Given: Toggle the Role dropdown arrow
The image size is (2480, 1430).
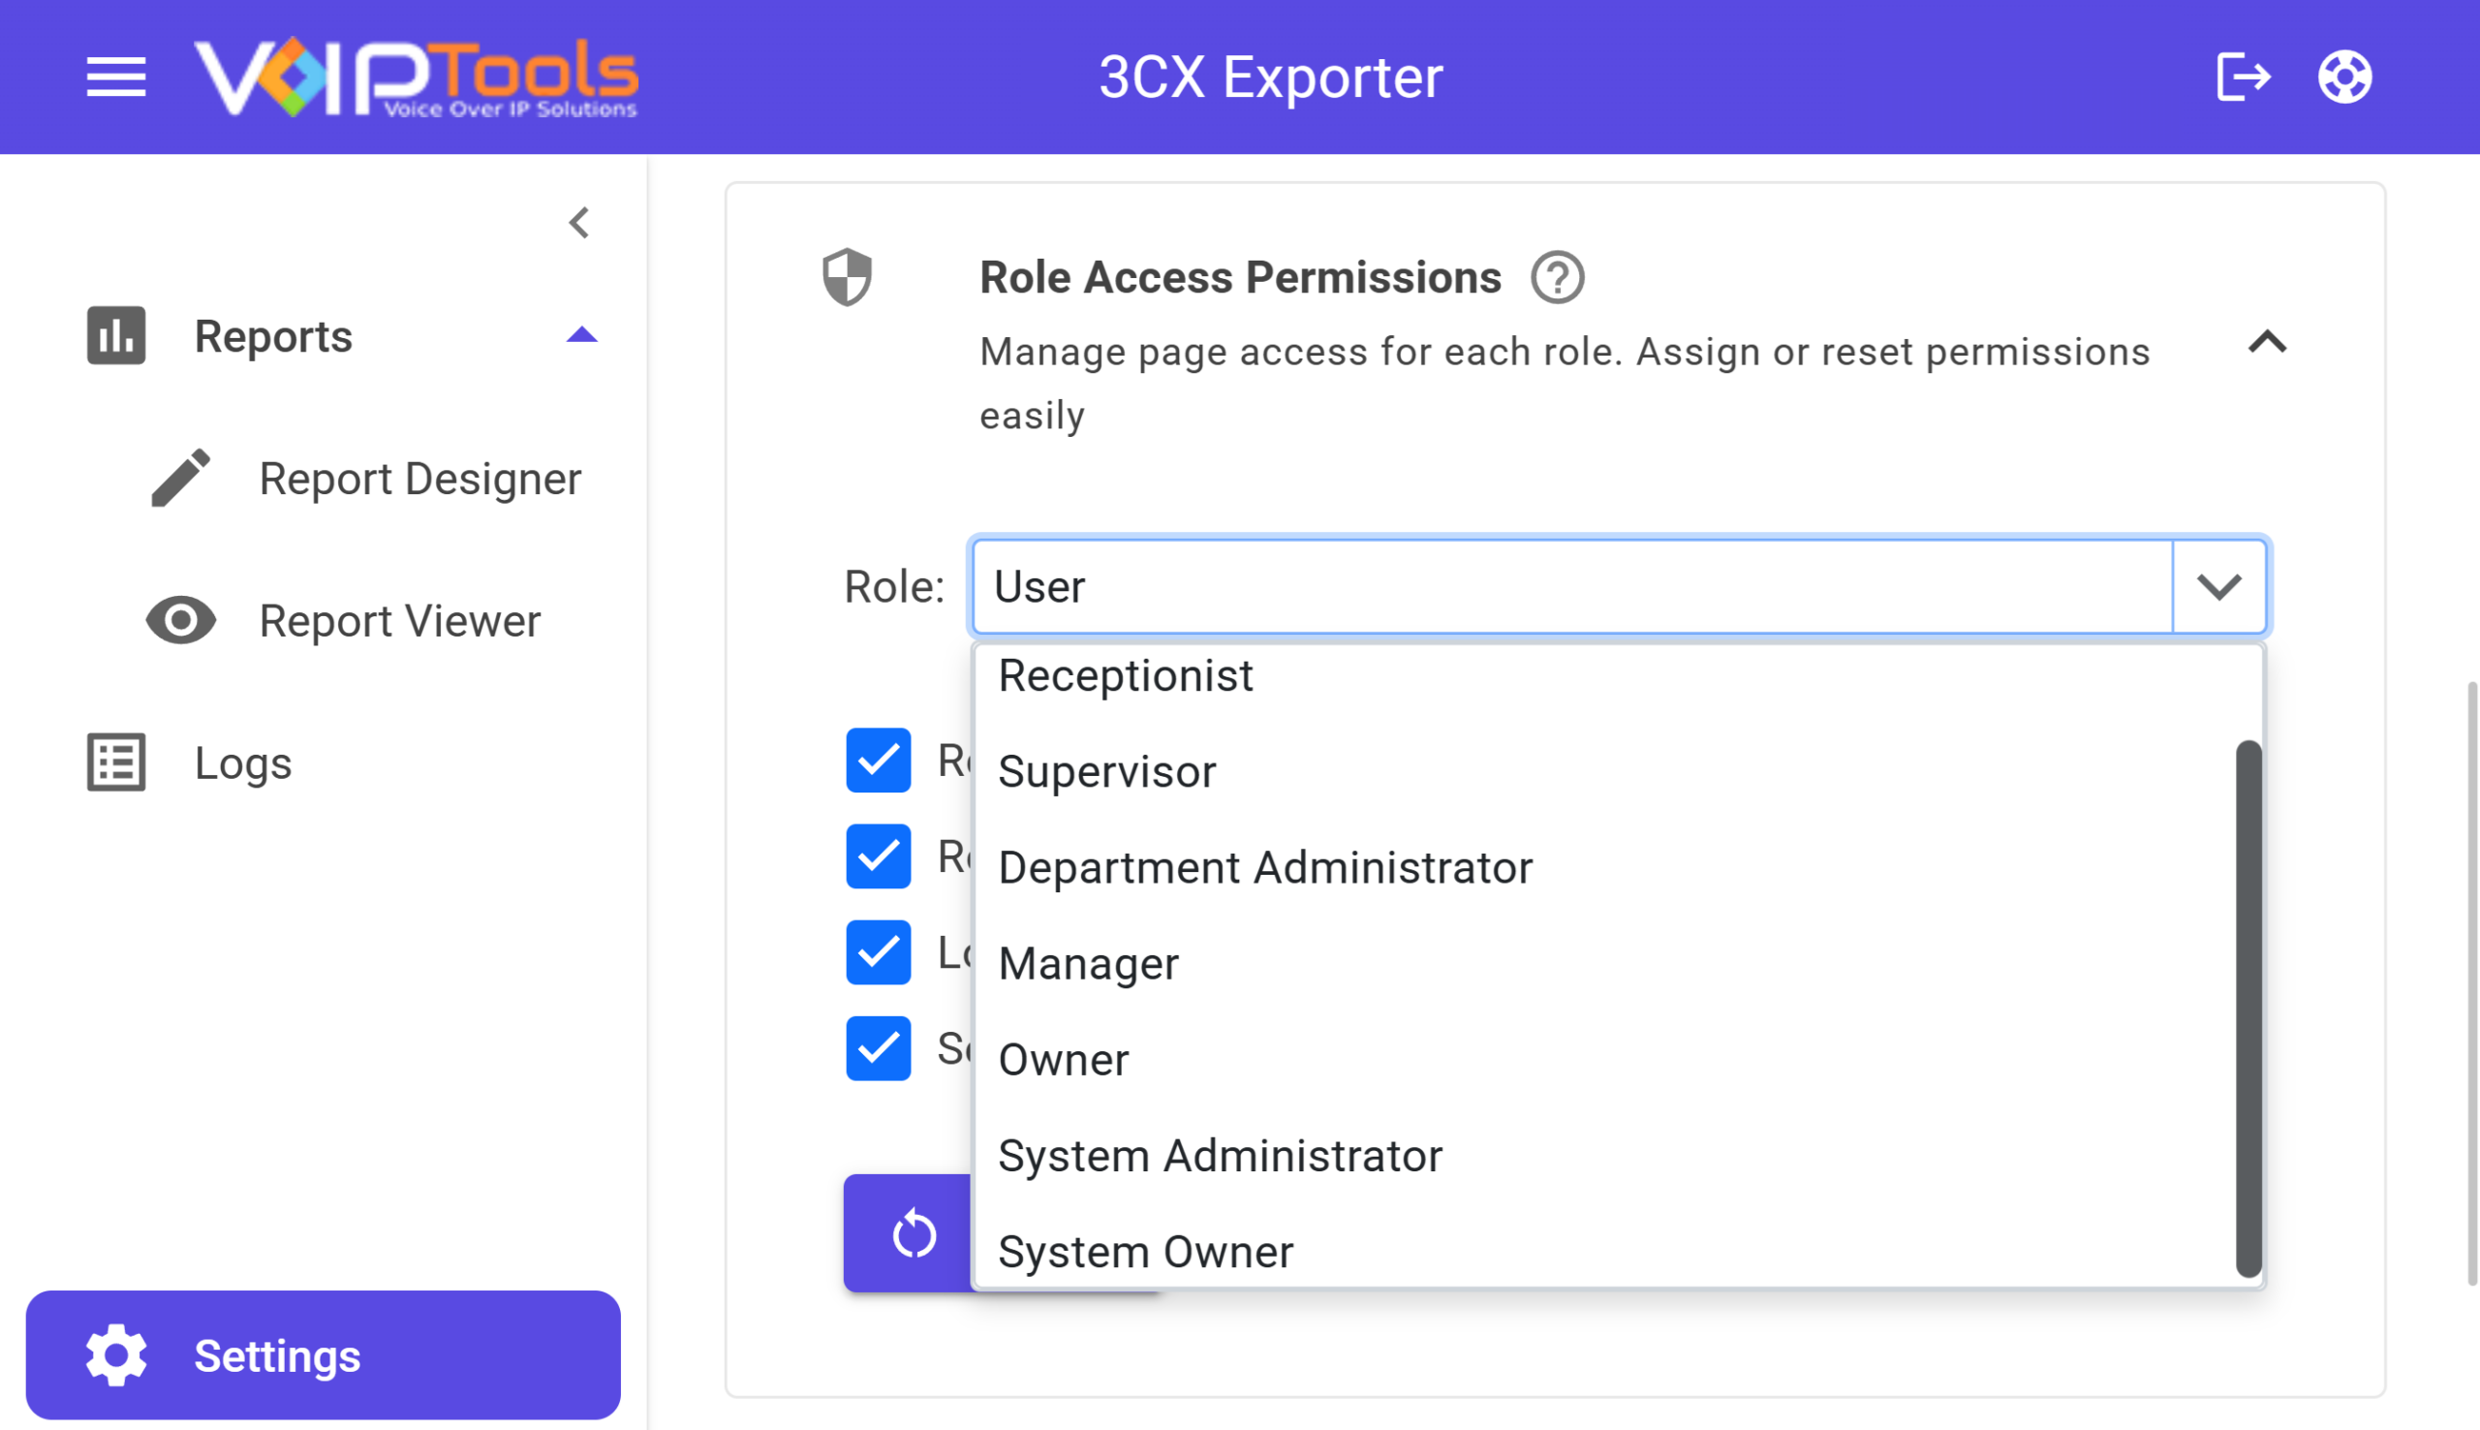Looking at the screenshot, I should [2218, 586].
